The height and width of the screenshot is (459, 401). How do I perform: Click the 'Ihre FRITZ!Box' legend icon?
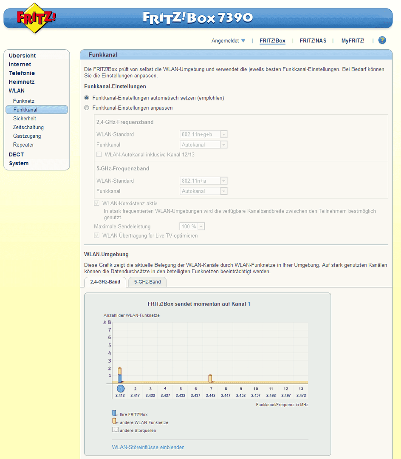[115, 413]
